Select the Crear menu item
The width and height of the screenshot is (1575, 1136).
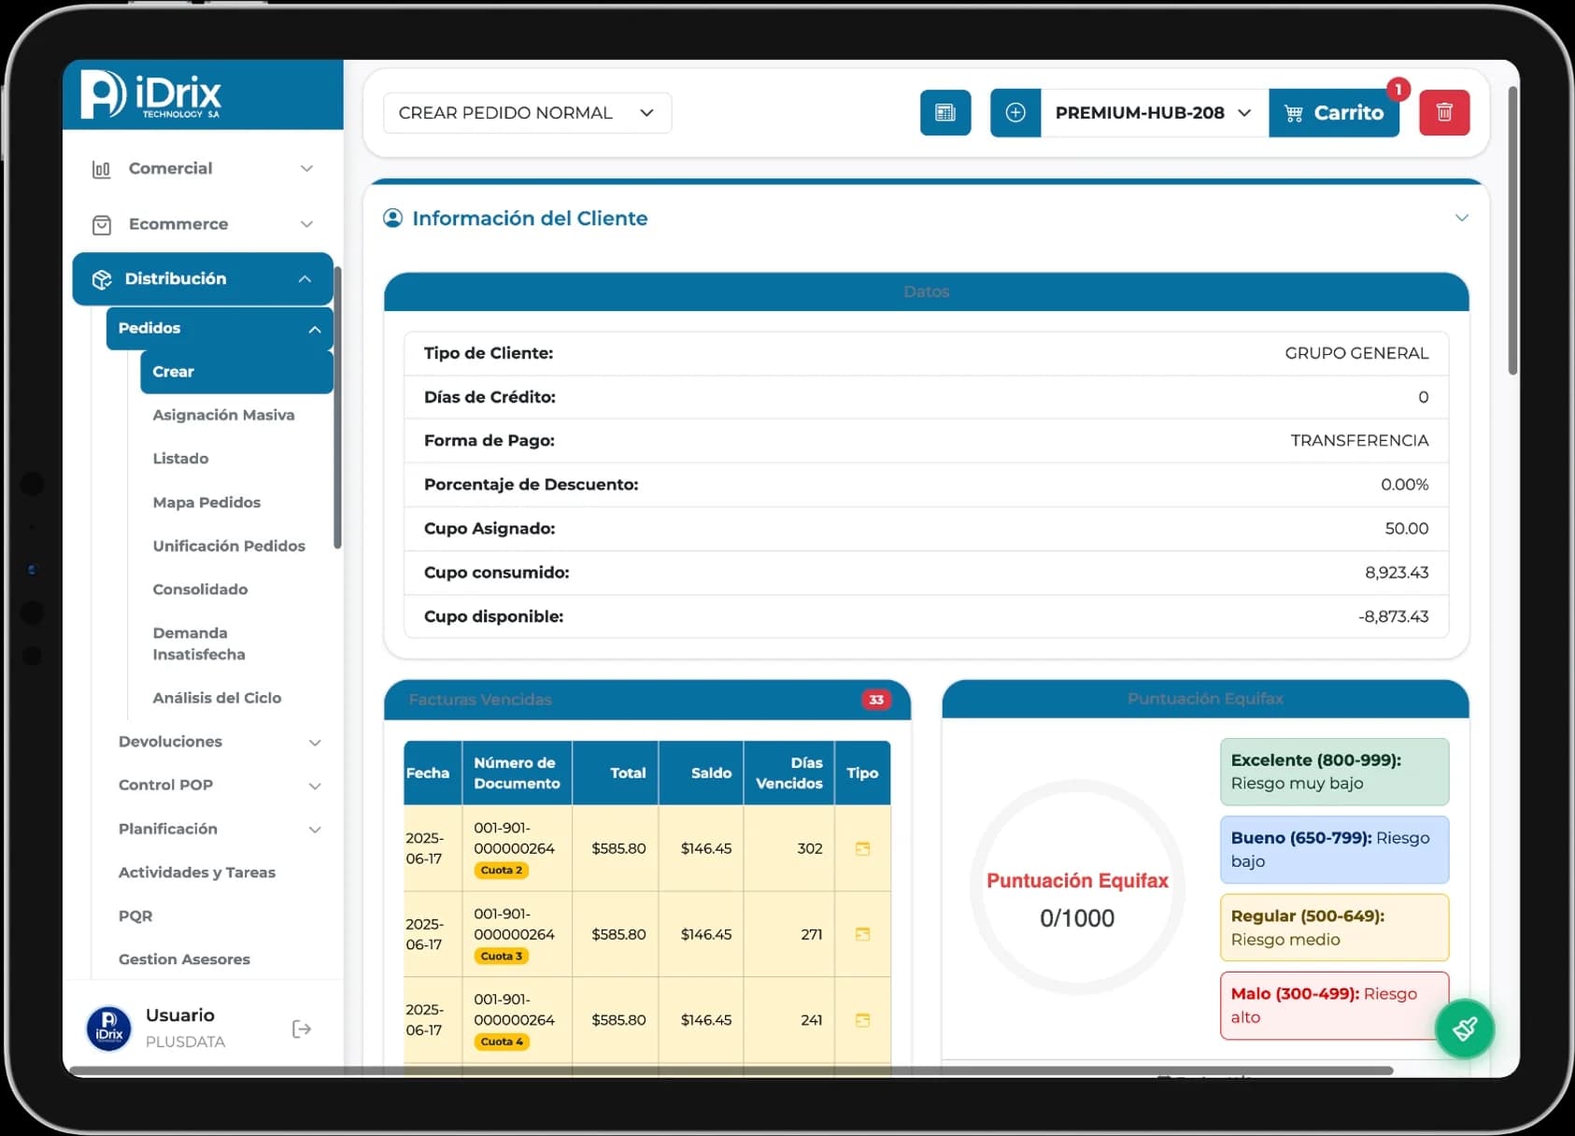click(x=236, y=372)
